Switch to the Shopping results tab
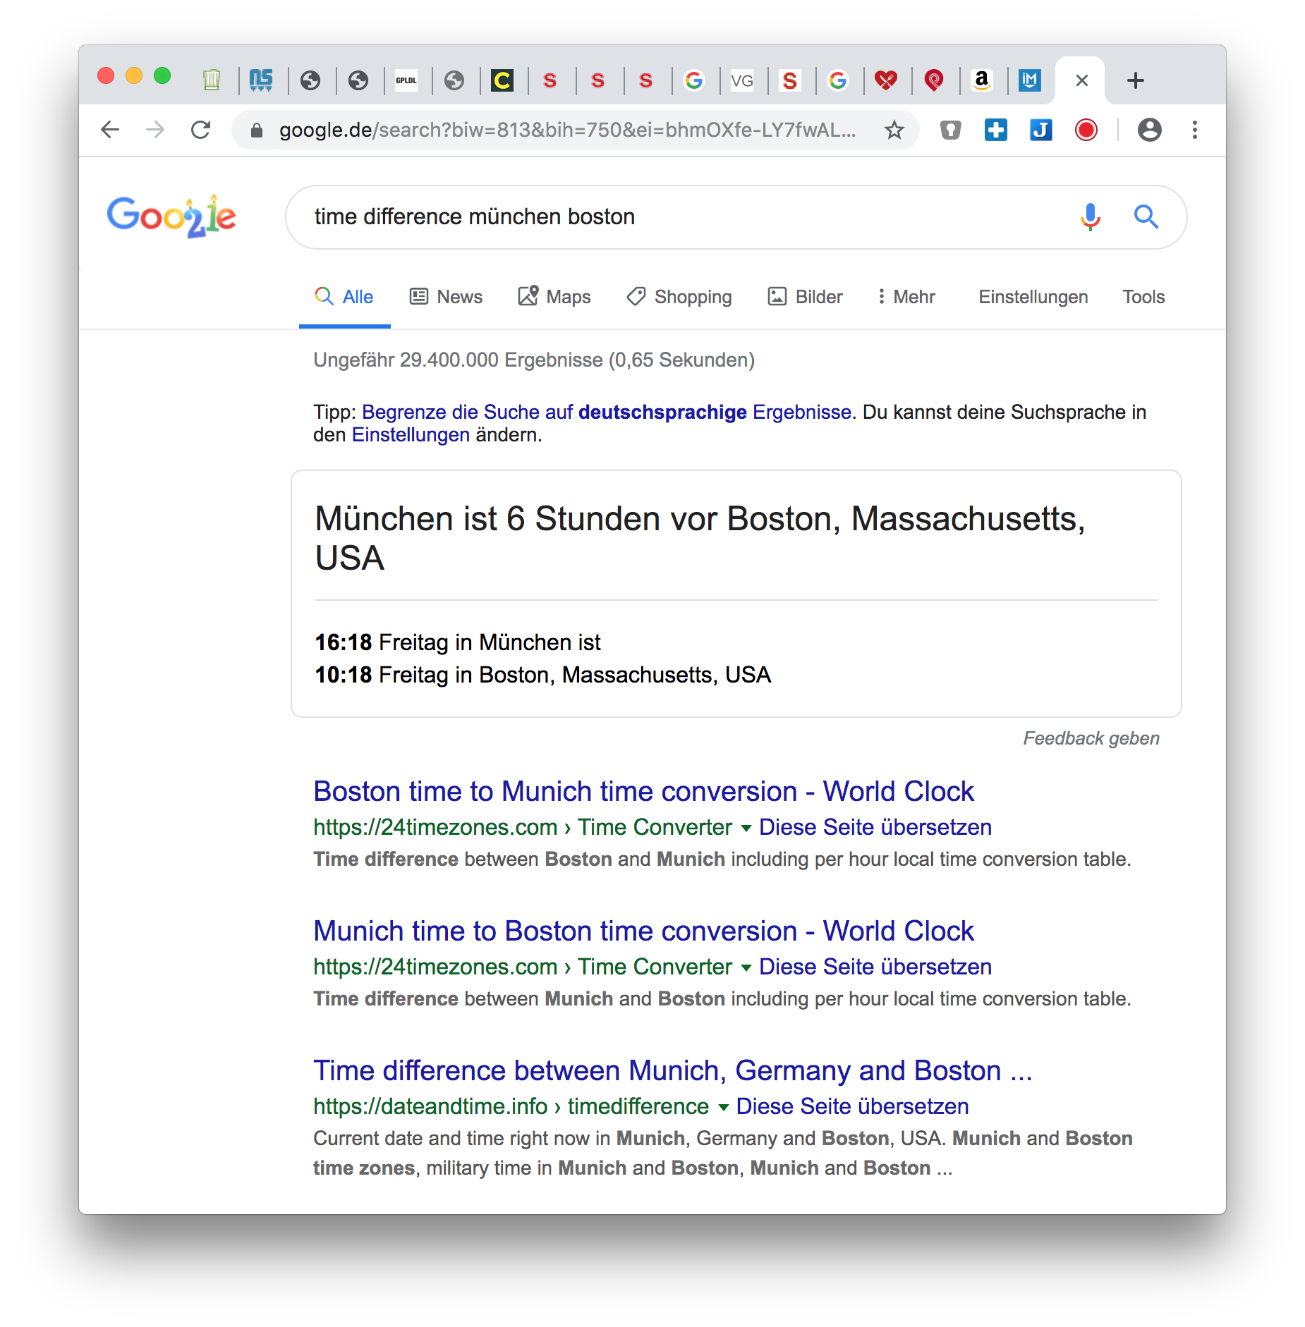 (679, 297)
